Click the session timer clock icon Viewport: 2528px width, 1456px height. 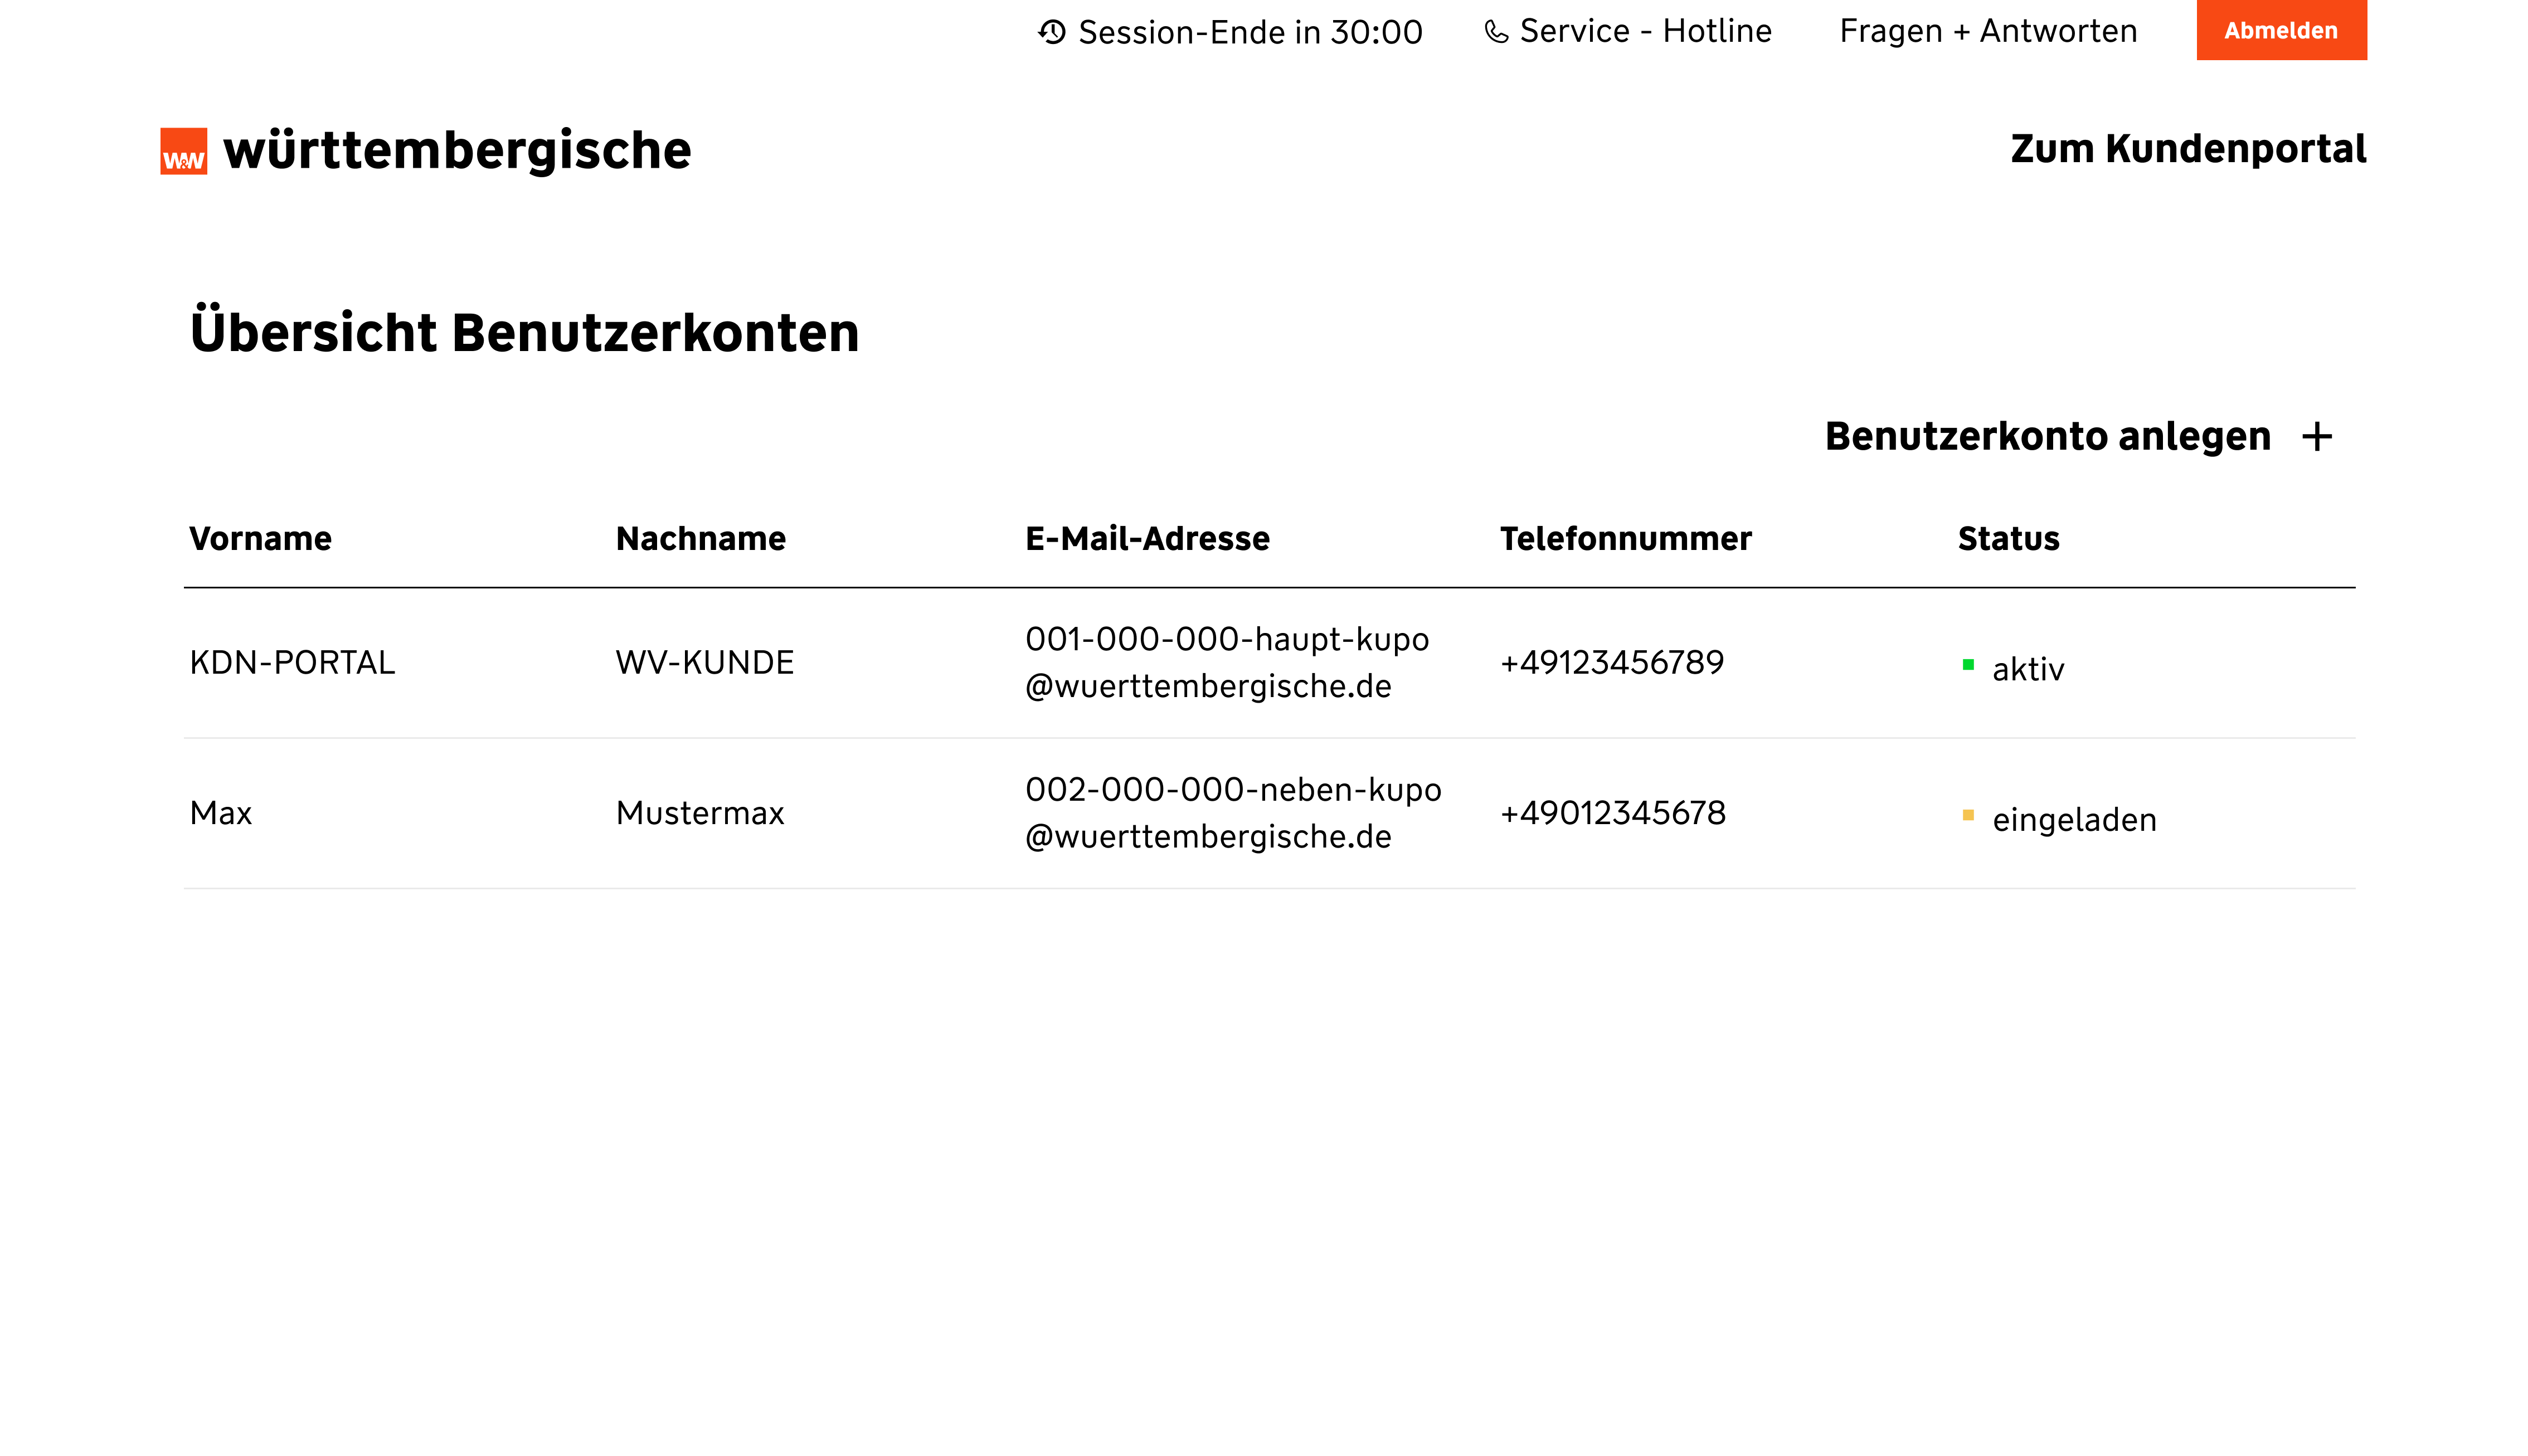[1051, 32]
